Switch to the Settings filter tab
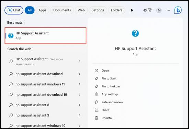 tap(98, 10)
